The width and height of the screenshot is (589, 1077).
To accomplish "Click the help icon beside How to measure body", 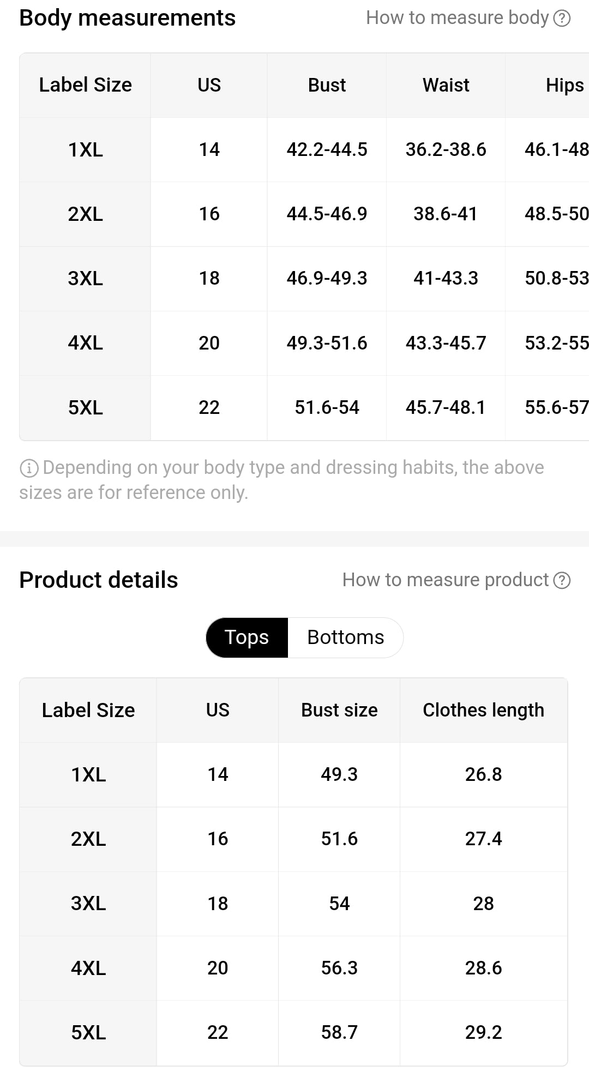I will pos(562,19).
